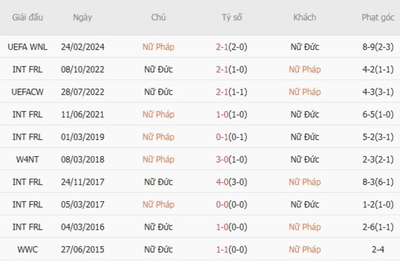Open the 2-1(2-0) score from 24/02/2024
The height and width of the screenshot is (261, 400).
(x=232, y=47)
